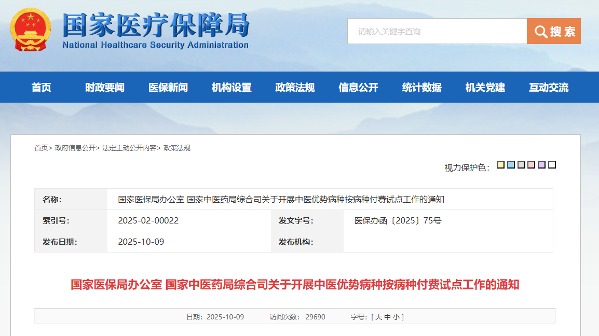Choose the pink eye-protection color swatch
Viewport: 599px width, 336px height.
(x=531, y=165)
